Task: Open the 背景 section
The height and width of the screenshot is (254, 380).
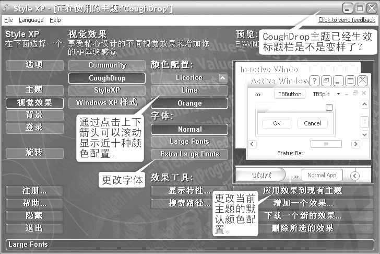Action: pyautogui.click(x=34, y=115)
